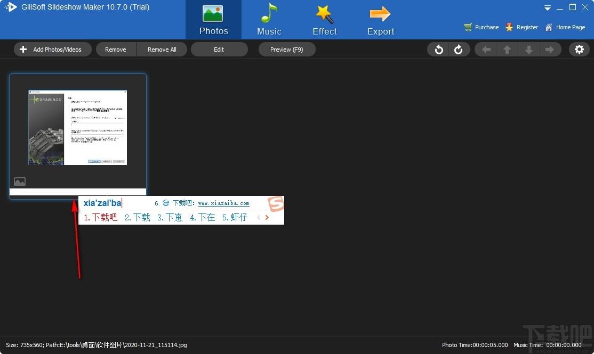Open the Edit button
Screen dimensions: 594x354
click(x=219, y=50)
